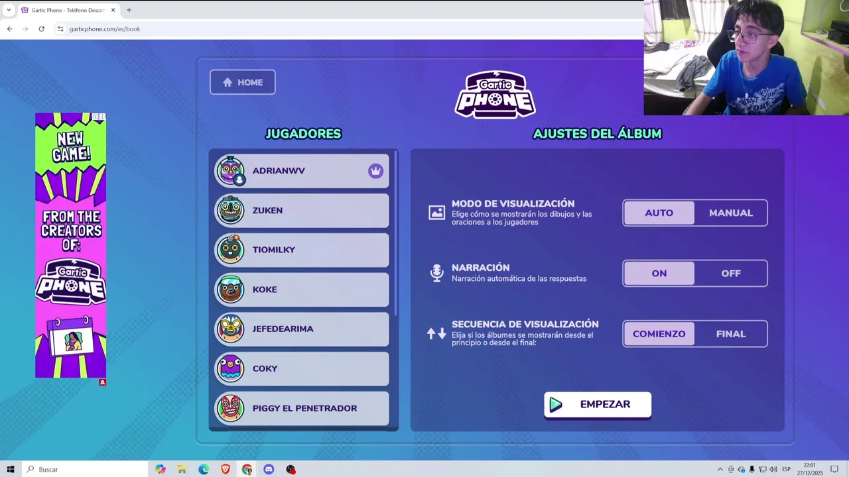The width and height of the screenshot is (849, 477).
Task: Choose COMIENZO viewing sequence
Action: tap(659, 334)
